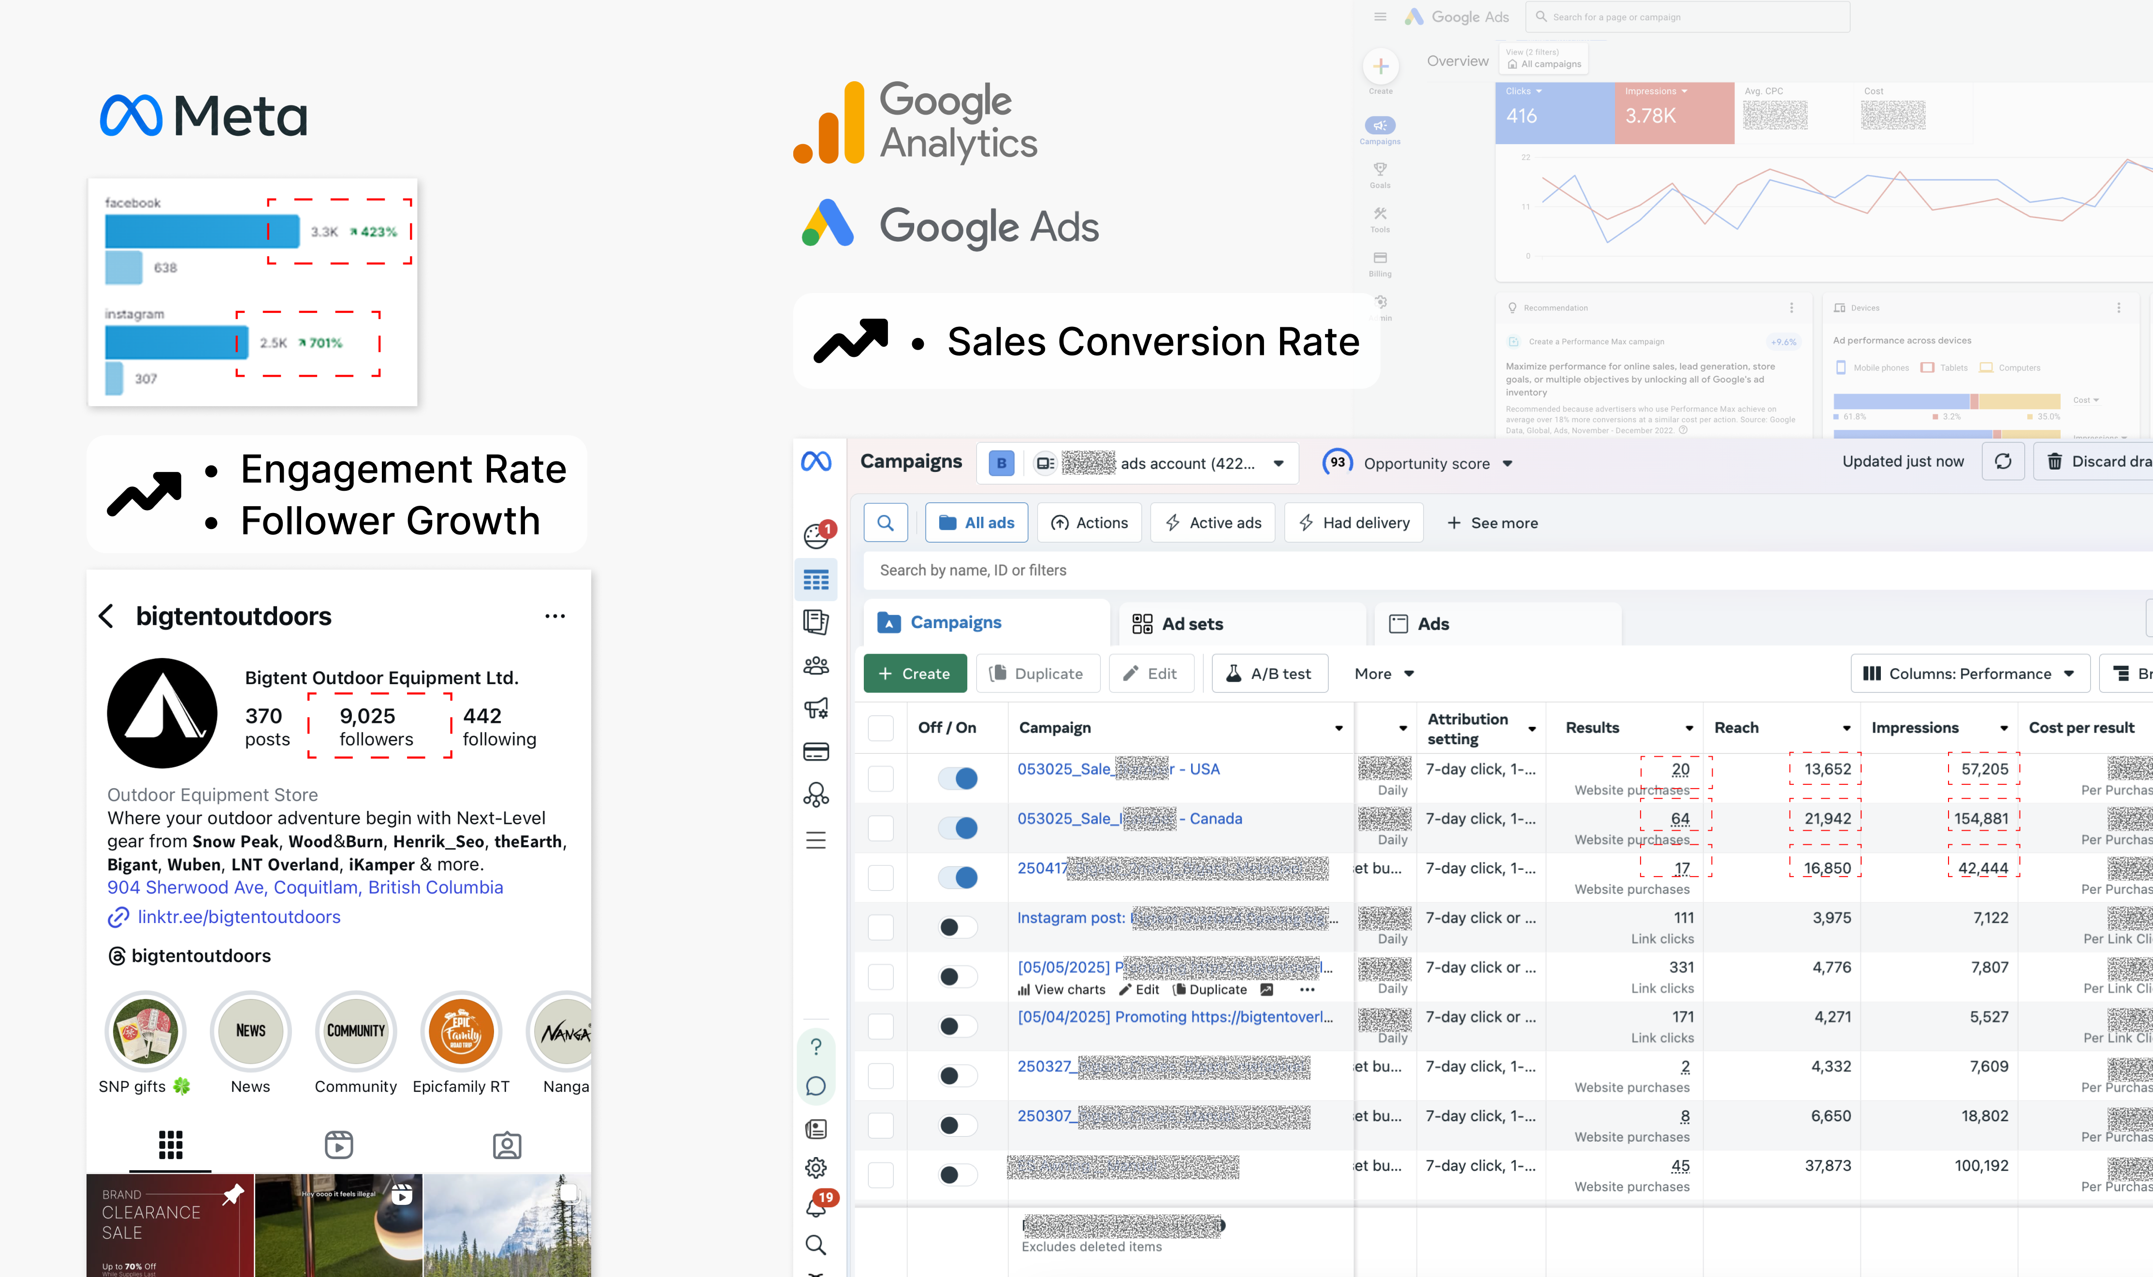Screen dimensions: 2153x1277
Task: Open the chat bubble icon in Meta sidebar
Action: pos(815,1087)
